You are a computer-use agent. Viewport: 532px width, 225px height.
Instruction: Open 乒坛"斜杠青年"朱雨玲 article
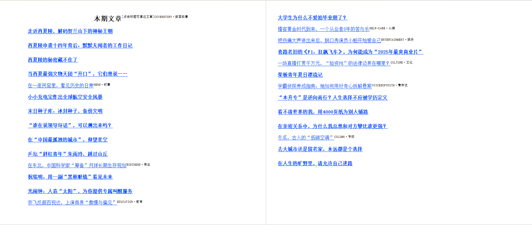(x=67, y=154)
